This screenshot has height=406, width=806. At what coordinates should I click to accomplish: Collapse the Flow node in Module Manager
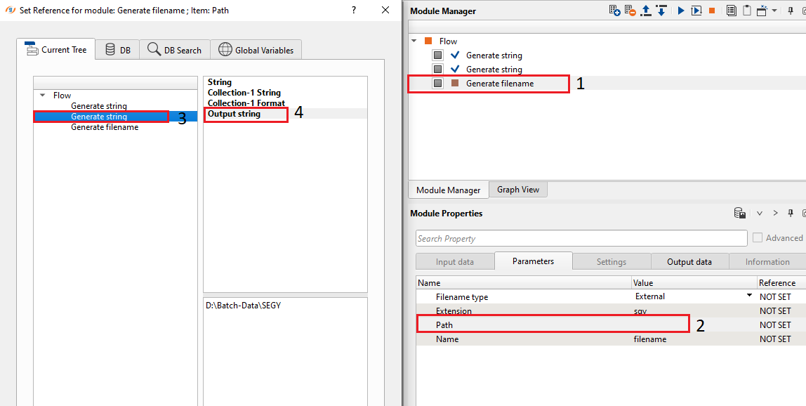tap(414, 41)
